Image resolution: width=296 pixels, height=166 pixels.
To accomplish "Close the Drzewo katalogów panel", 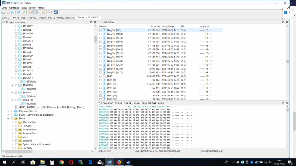I will click(x=95, y=22).
